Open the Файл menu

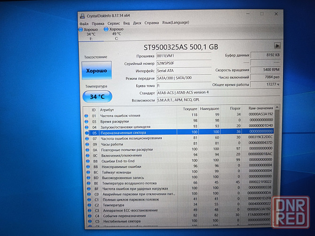(x=84, y=24)
